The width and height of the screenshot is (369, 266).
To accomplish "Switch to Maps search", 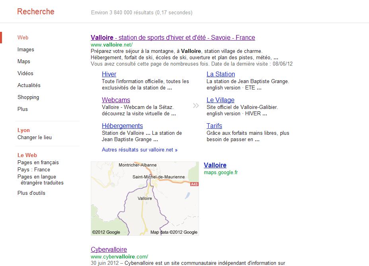I will [x=24, y=61].
